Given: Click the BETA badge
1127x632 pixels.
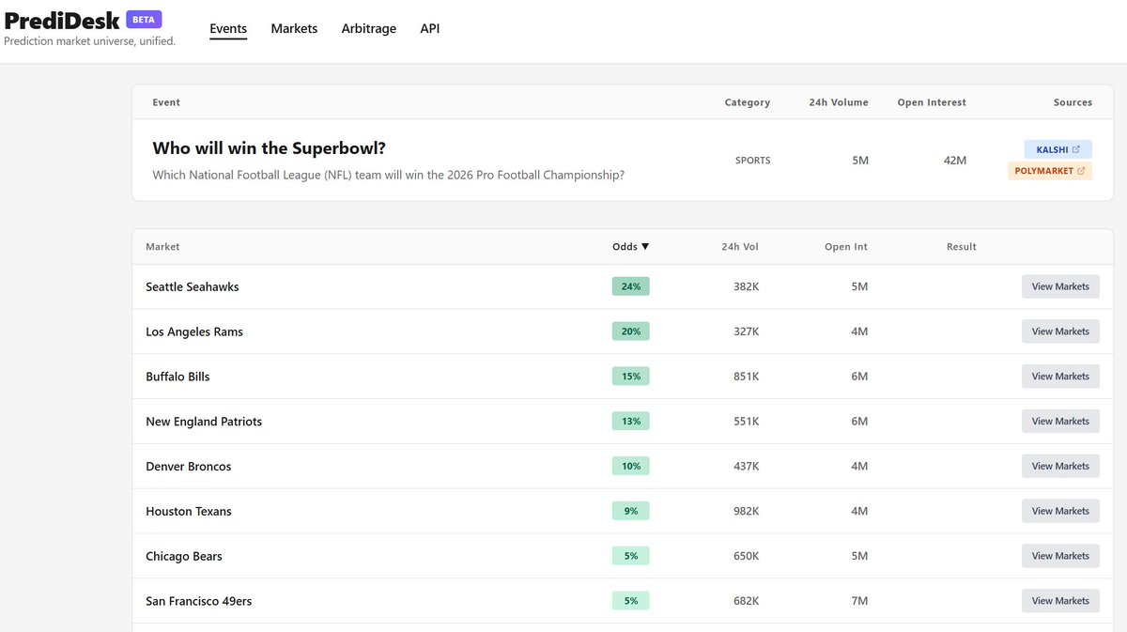Looking at the screenshot, I should pos(143,19).
